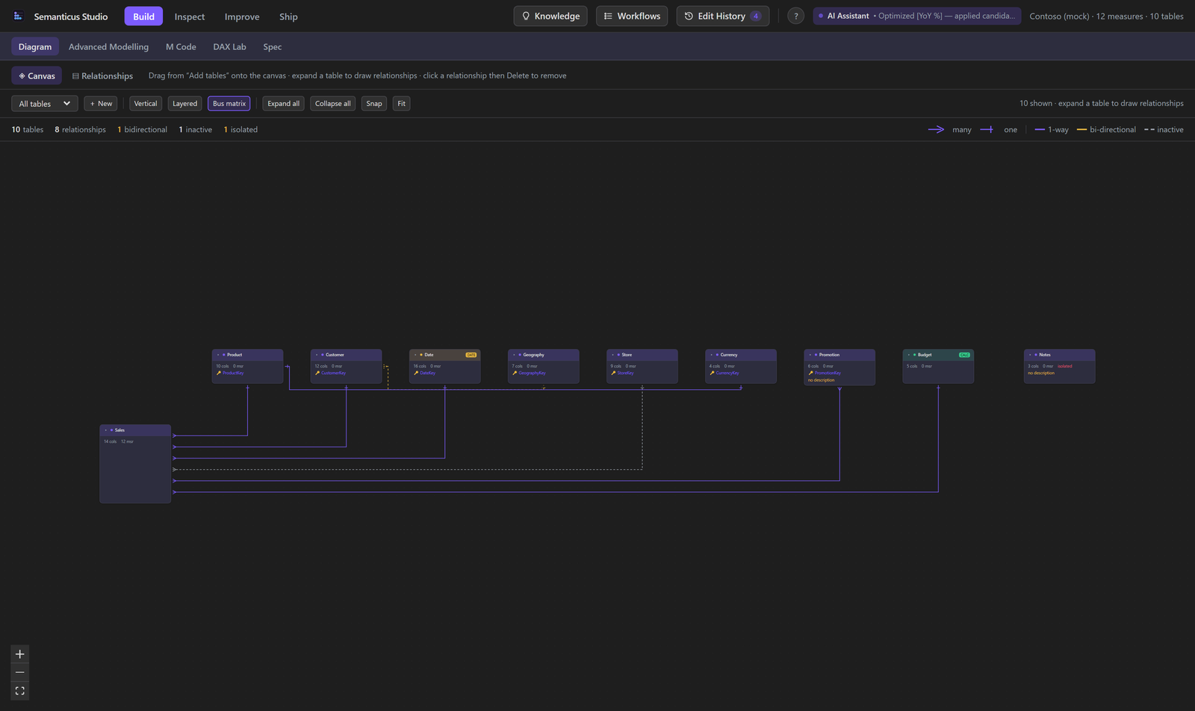
Task: Zoom in with the plus canvas icon
Action: pos(20,654)
